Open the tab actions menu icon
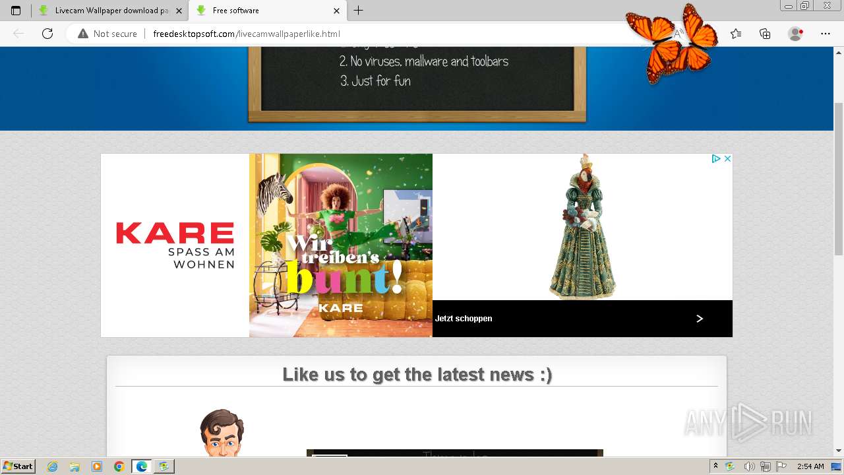Viewport: 844px width, 475px height. click(x=16, y=11)
